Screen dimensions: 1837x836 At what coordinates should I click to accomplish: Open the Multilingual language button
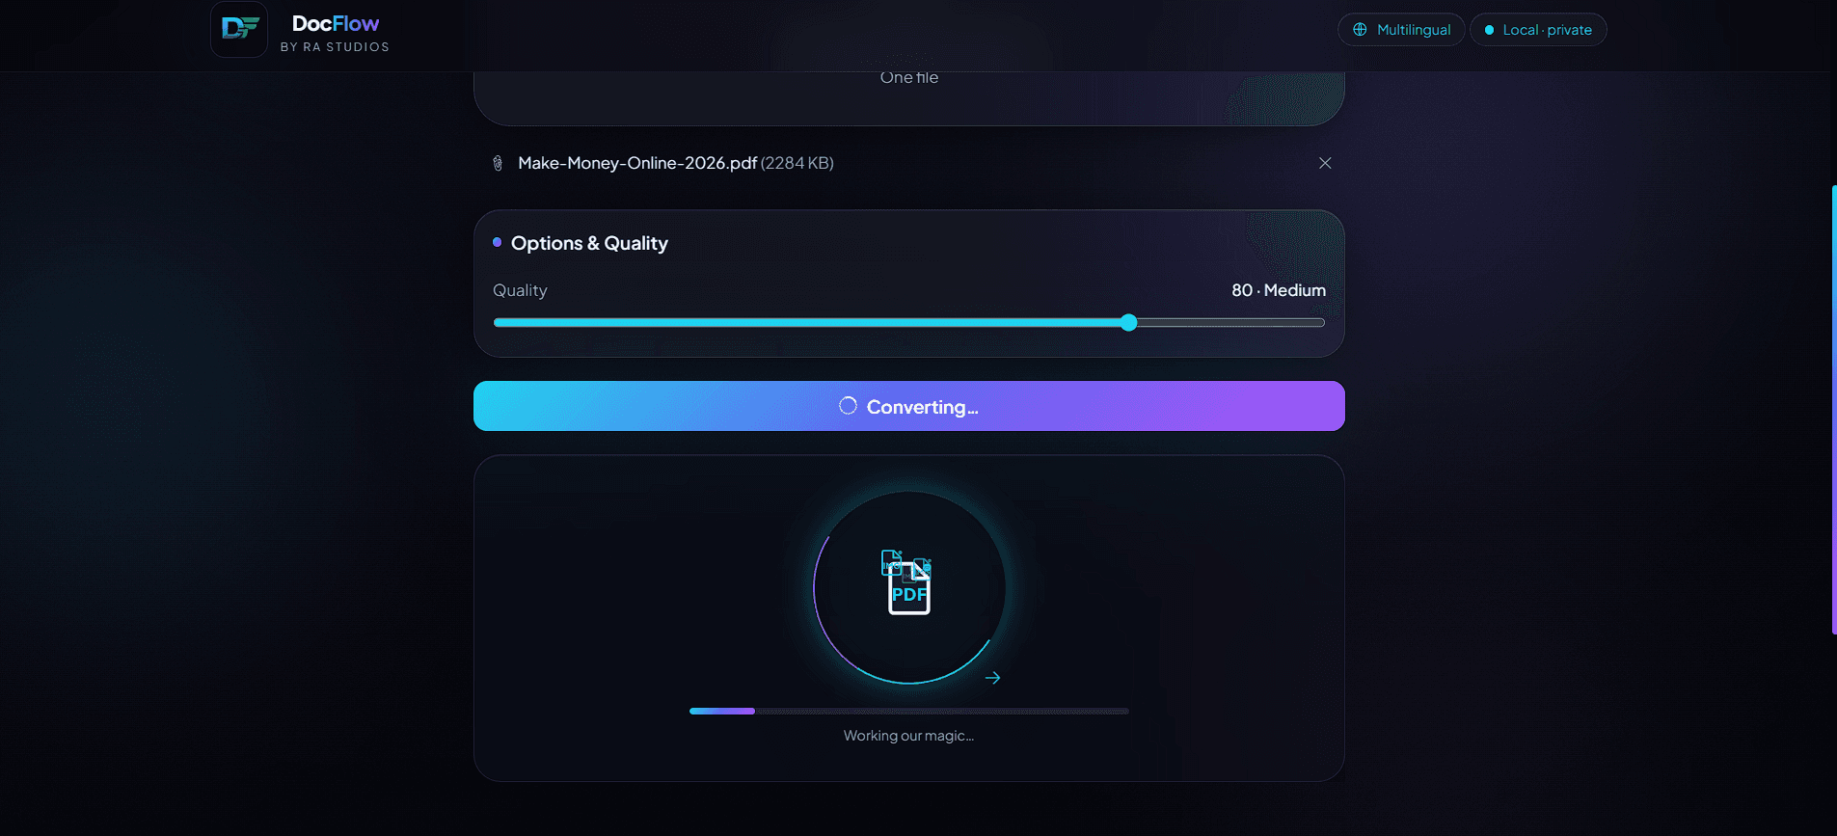tap(1401, 30)
